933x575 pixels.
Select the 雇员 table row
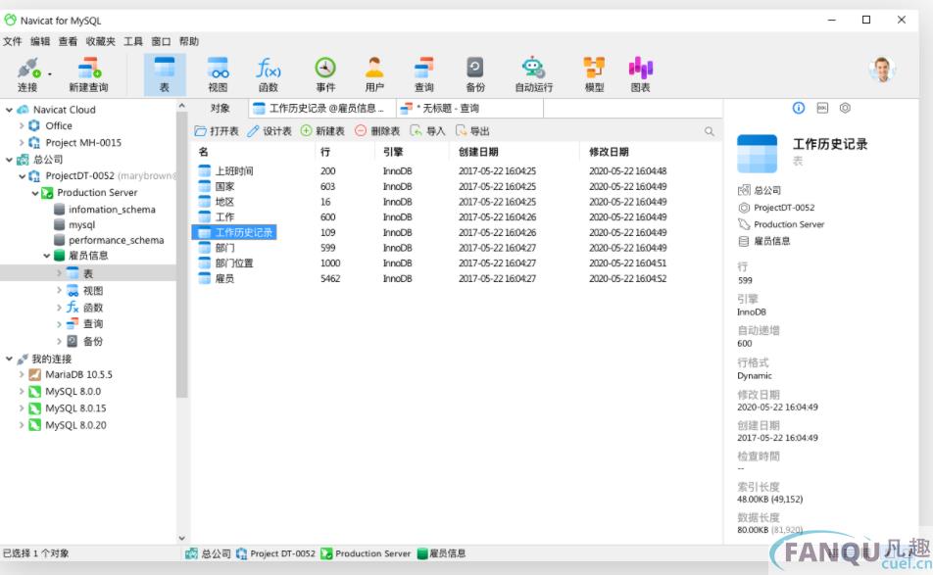pos(224,279)
